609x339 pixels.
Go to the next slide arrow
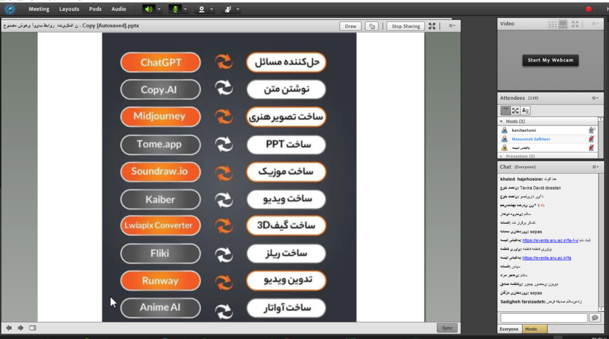21,328
